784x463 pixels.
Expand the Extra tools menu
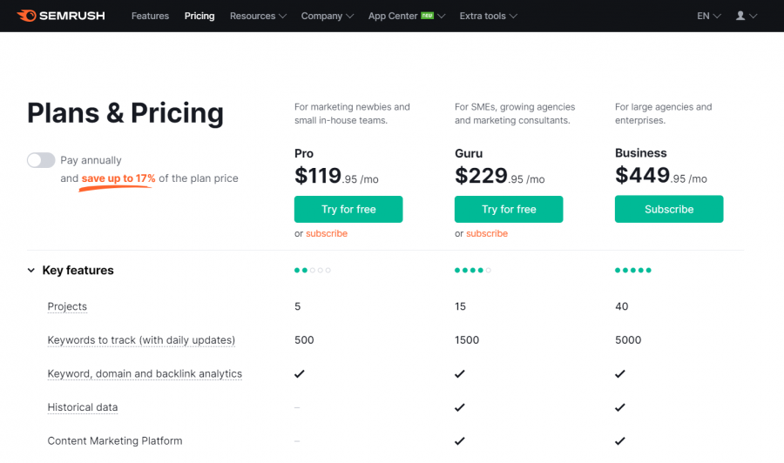pyautogui.click(x=488, y=16)
